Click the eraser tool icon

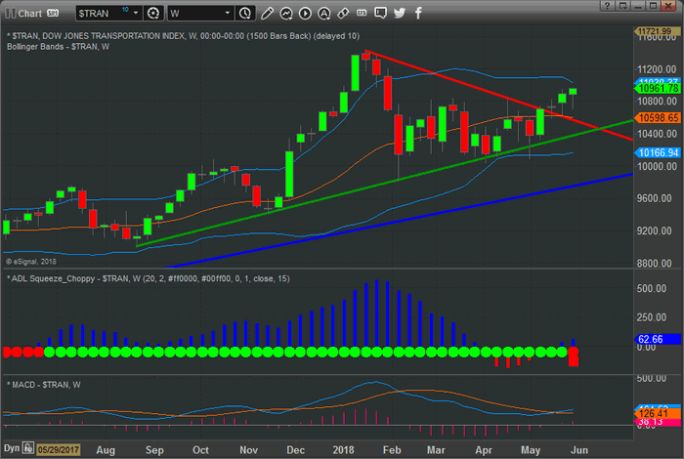click(x=343, y=14)
